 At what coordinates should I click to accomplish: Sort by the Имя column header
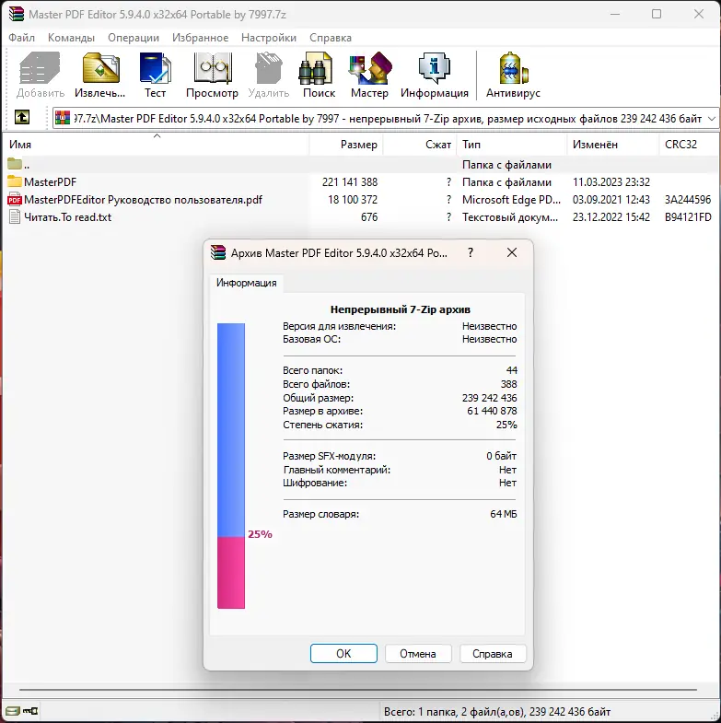click(x=156, y=145)
